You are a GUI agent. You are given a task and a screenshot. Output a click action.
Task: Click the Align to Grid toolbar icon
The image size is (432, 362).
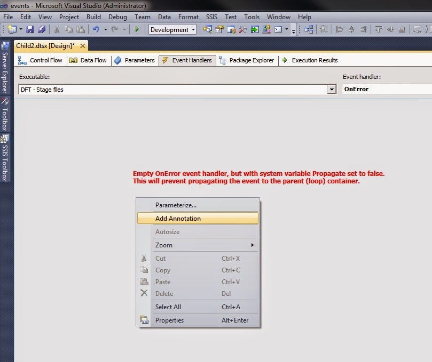324,29
